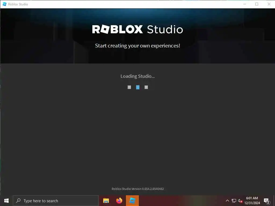Show hidden system tray icons

tap(227, 201)
